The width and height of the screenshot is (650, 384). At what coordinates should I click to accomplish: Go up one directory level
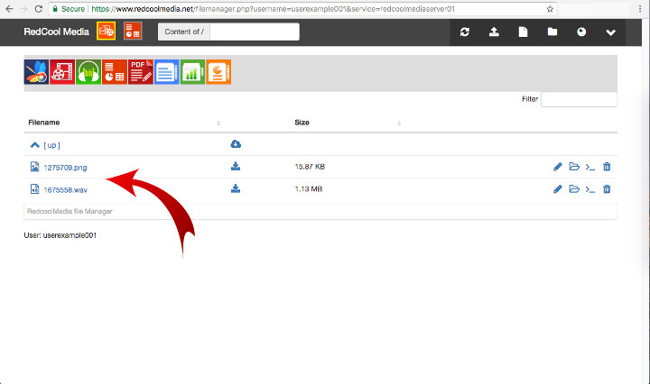[x=46, y=144]
